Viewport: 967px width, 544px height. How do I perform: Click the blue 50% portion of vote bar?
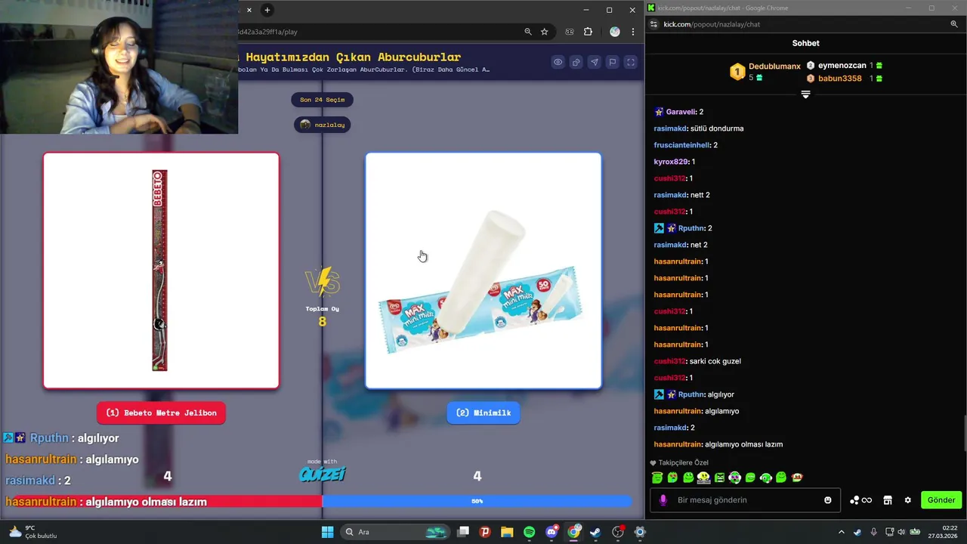tap(477, 501)
